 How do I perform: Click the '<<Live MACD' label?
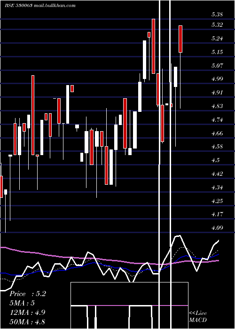coord(198,316)
